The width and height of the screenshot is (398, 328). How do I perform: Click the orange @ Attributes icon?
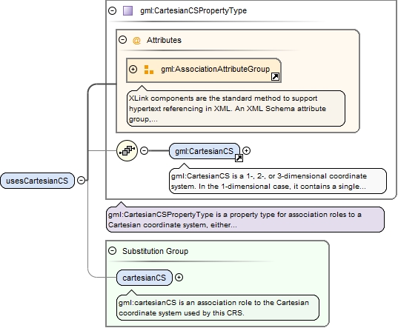tap(136, 40)
